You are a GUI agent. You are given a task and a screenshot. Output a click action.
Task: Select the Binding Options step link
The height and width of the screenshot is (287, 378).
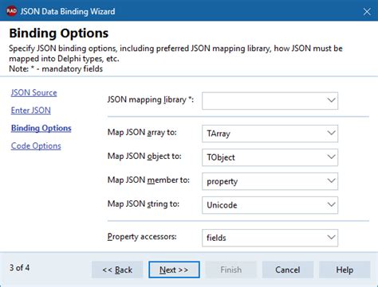point(41,128)
